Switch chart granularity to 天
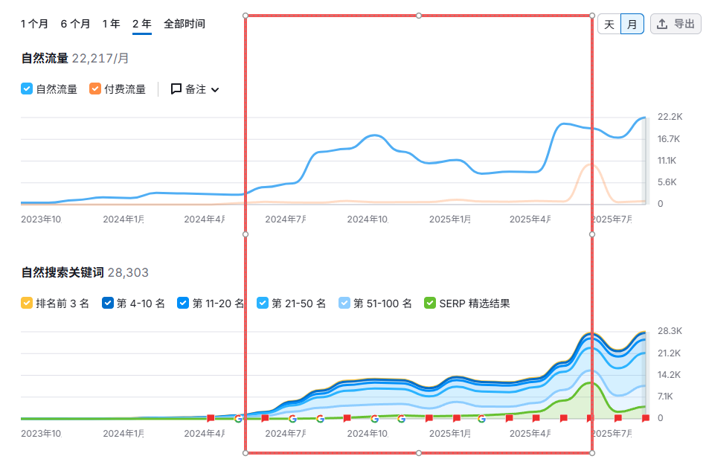Image resolution: width=706 pixels, height=459 pixels. [609, 24]
